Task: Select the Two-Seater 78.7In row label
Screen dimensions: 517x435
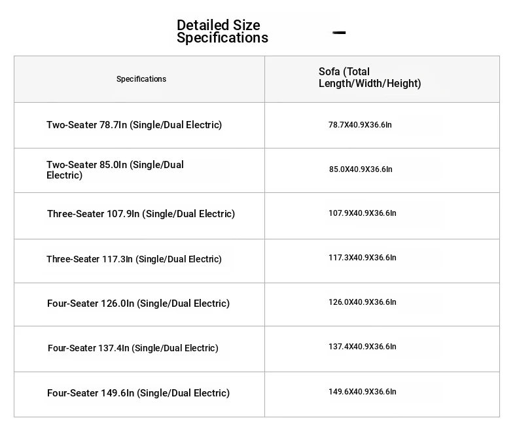Action: [x=134, y=125]
